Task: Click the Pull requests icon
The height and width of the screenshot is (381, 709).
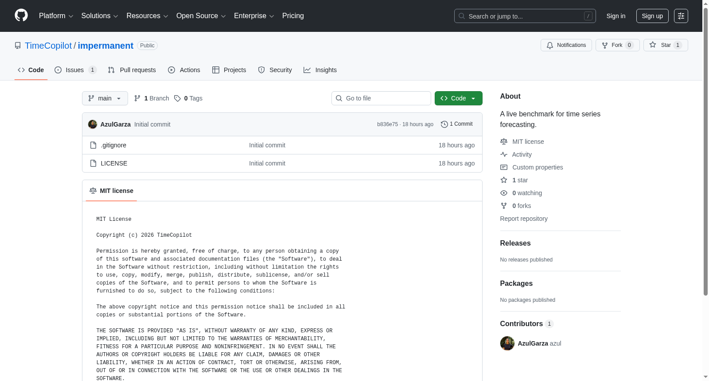Action: 111,70
